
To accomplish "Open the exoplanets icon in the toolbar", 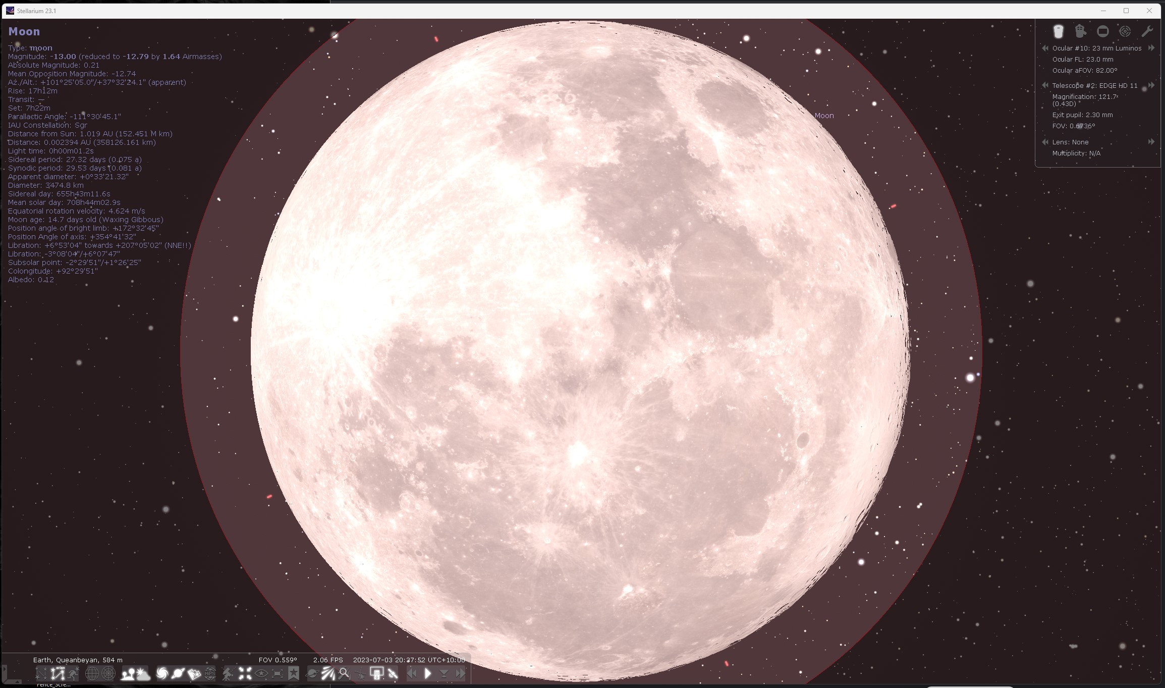I will 311,674.
